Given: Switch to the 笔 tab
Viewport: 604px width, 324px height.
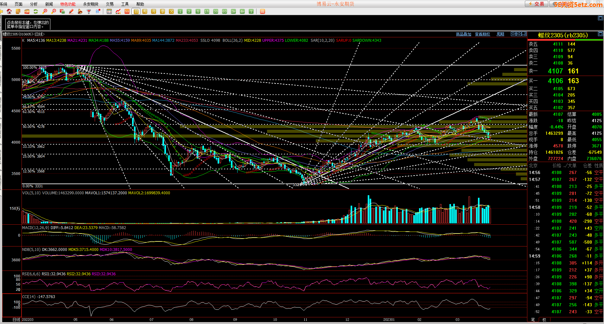Looking at the screenshot, I should (x=533, y=320).
